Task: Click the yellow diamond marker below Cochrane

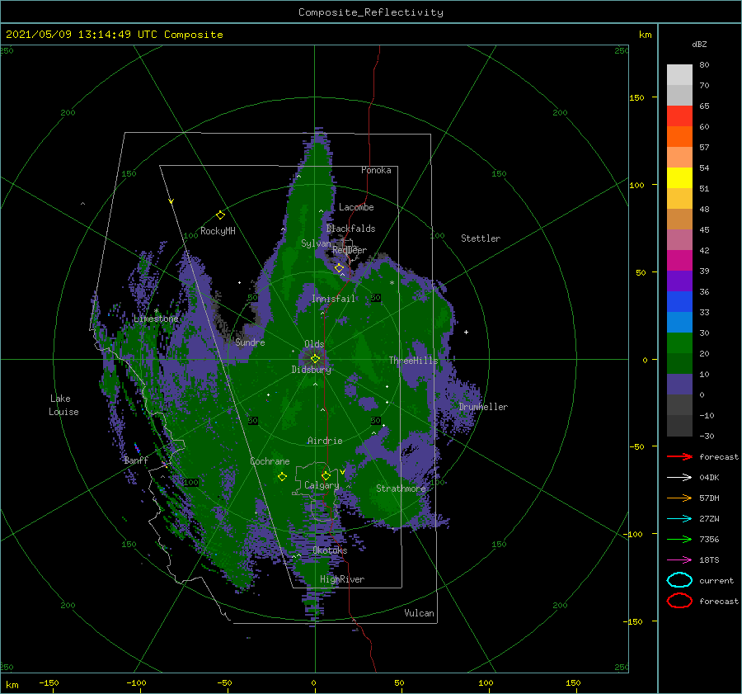Action: tap(282, 477)
